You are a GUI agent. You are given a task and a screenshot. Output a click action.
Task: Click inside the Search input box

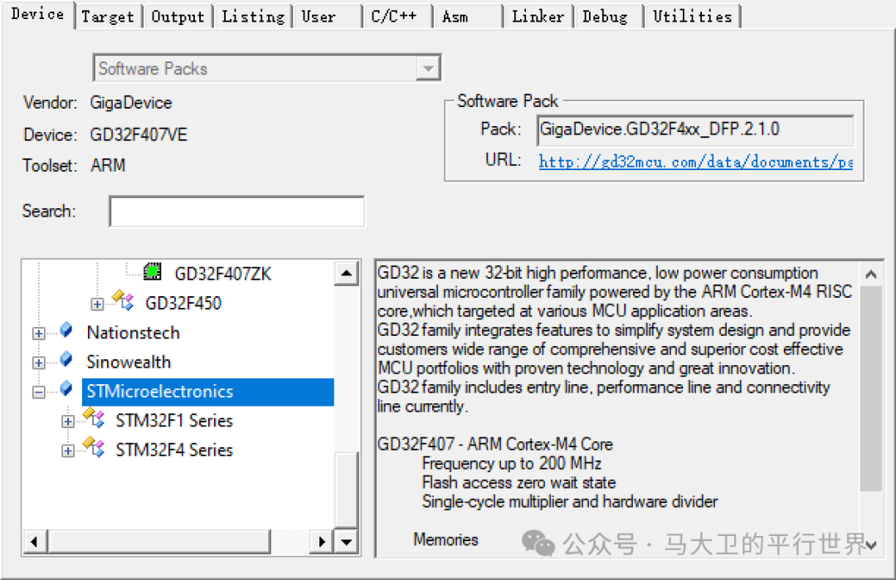[x=236, y=211]
